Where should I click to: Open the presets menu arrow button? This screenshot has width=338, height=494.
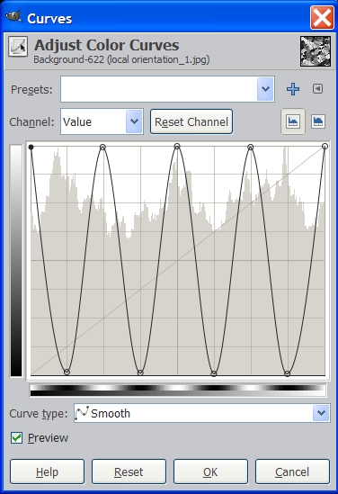(317, 89)
